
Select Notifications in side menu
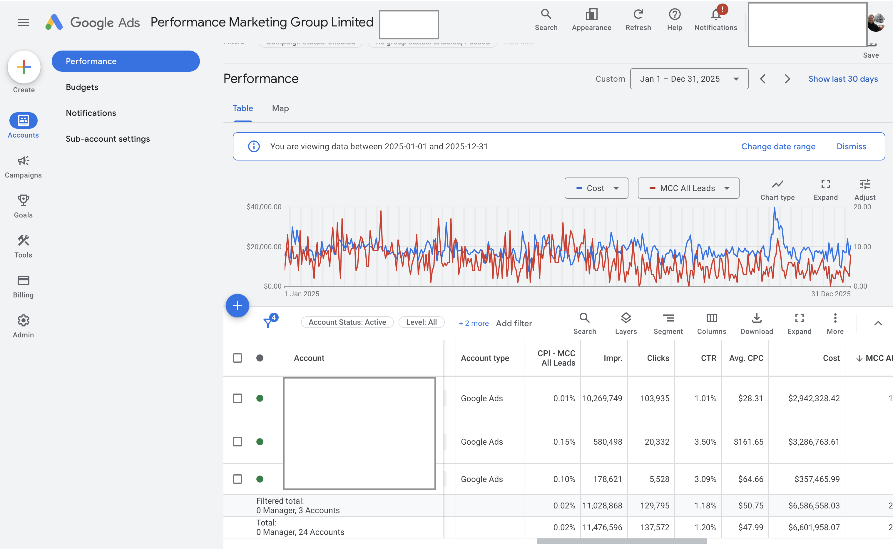(x=91, y=113)
